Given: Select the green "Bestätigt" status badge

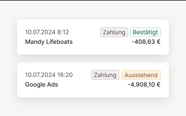Looking at the screenshot, I should point(145,32).
